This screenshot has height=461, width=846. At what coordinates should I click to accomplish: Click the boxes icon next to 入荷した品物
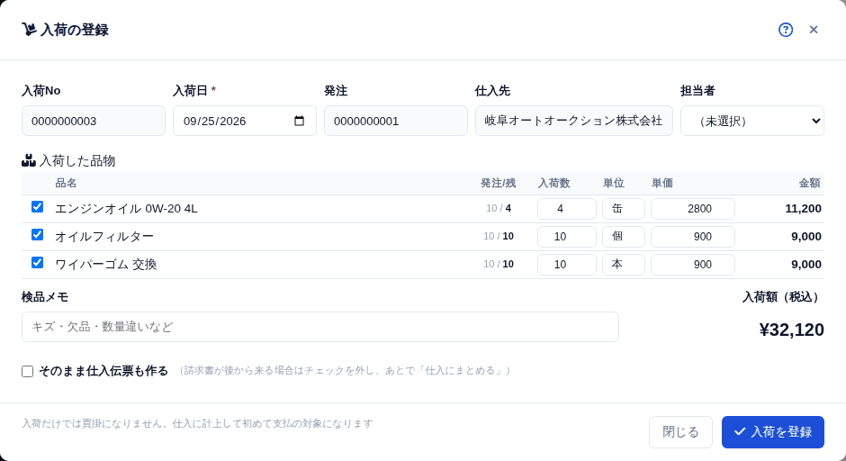[x=29, y=160]
